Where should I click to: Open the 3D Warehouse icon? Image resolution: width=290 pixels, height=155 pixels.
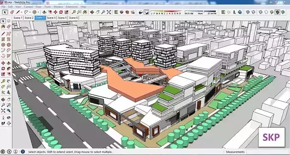click(x=121, y=12)
